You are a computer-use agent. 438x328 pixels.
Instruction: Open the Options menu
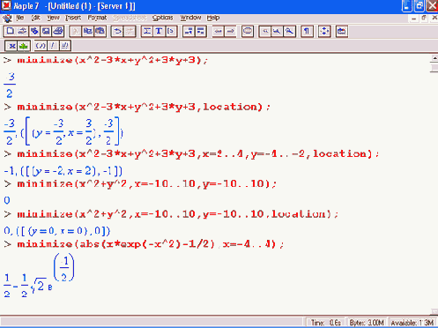(x=162, y=18)
